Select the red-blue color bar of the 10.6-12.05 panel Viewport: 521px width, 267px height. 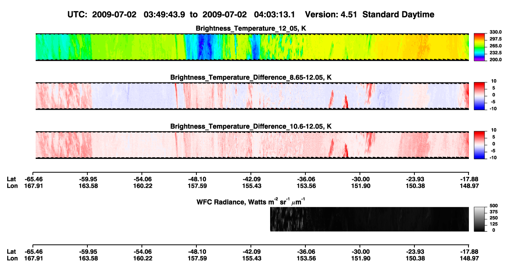479,144
